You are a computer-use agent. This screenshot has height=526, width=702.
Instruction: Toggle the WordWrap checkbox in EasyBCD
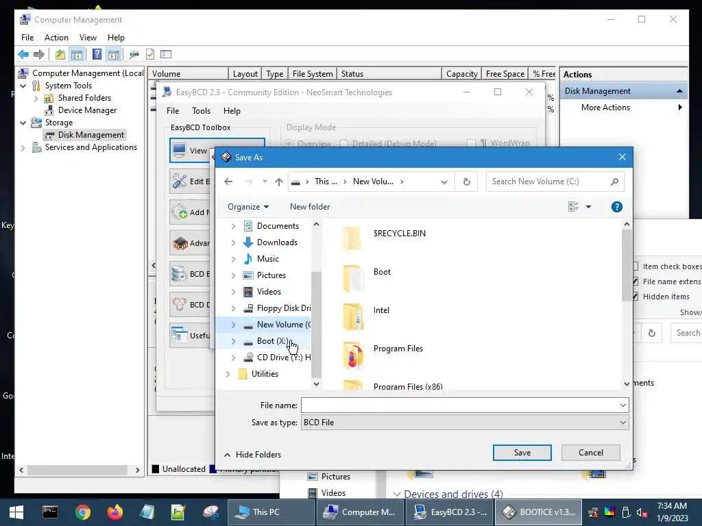click(x=470, y=143)
